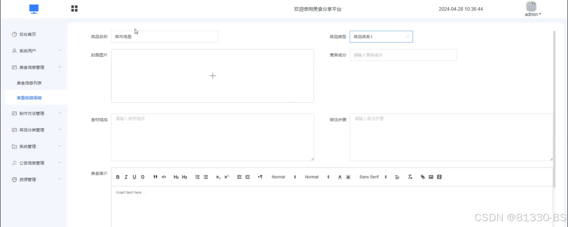Click the page vertical scrollbar
Image resolution: width=568 pixels, height=227 pixels.
(554, 109)
